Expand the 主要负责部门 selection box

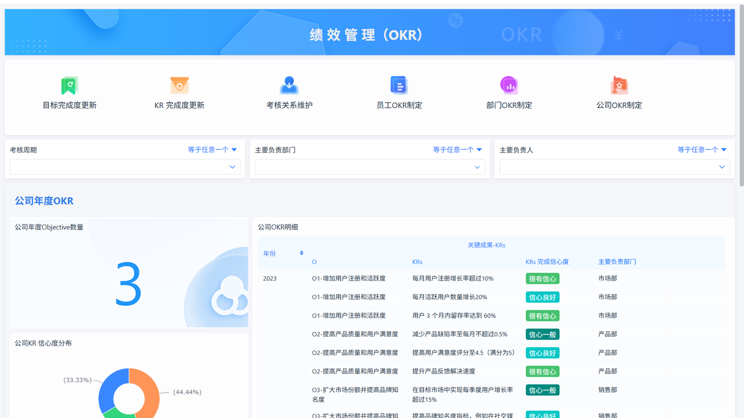coord(370,167)
